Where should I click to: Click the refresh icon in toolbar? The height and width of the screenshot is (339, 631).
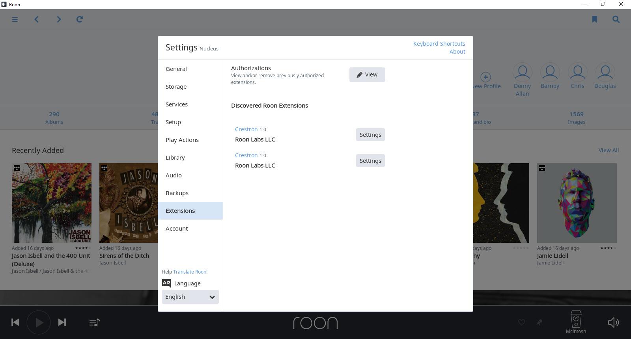pos(80,19)
